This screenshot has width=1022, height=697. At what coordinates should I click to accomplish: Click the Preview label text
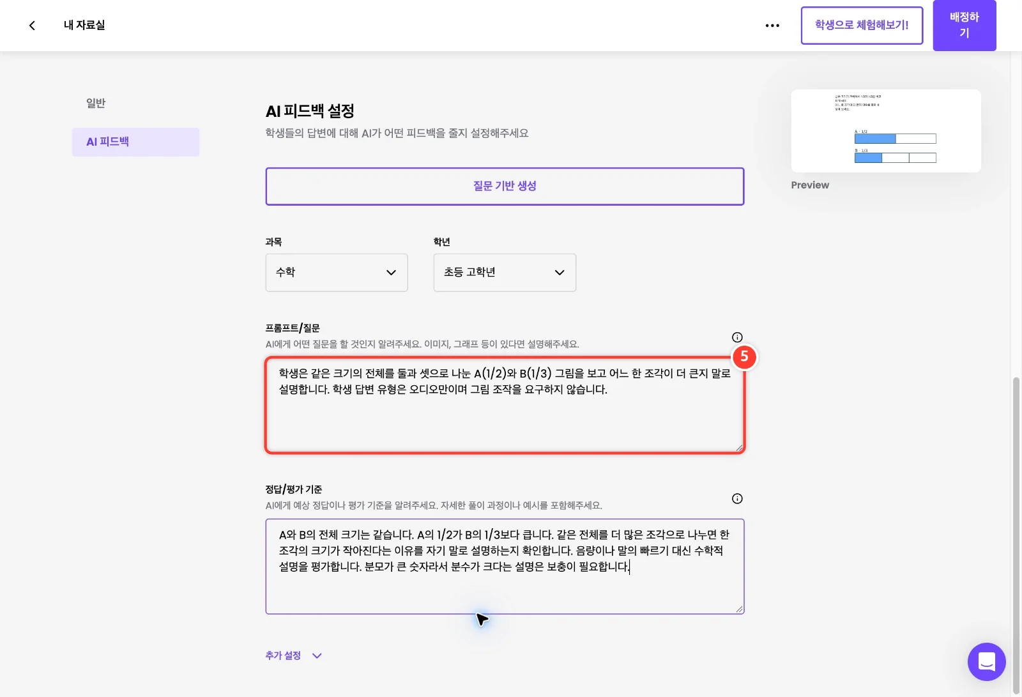click(810, 185)
